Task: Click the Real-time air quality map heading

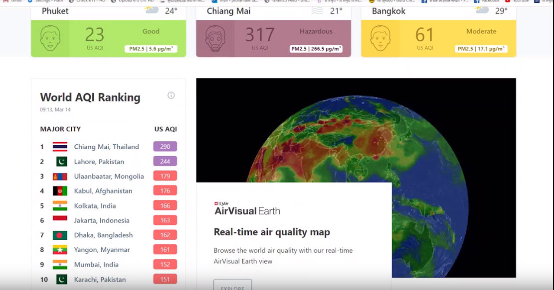Action: click(272, 232)
